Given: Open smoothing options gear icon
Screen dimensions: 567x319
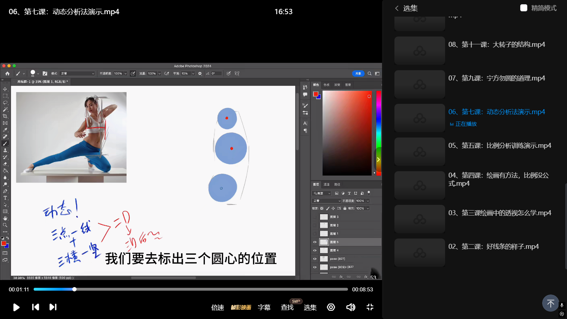Looking at the screenshot, I should [x=200, y=73].
